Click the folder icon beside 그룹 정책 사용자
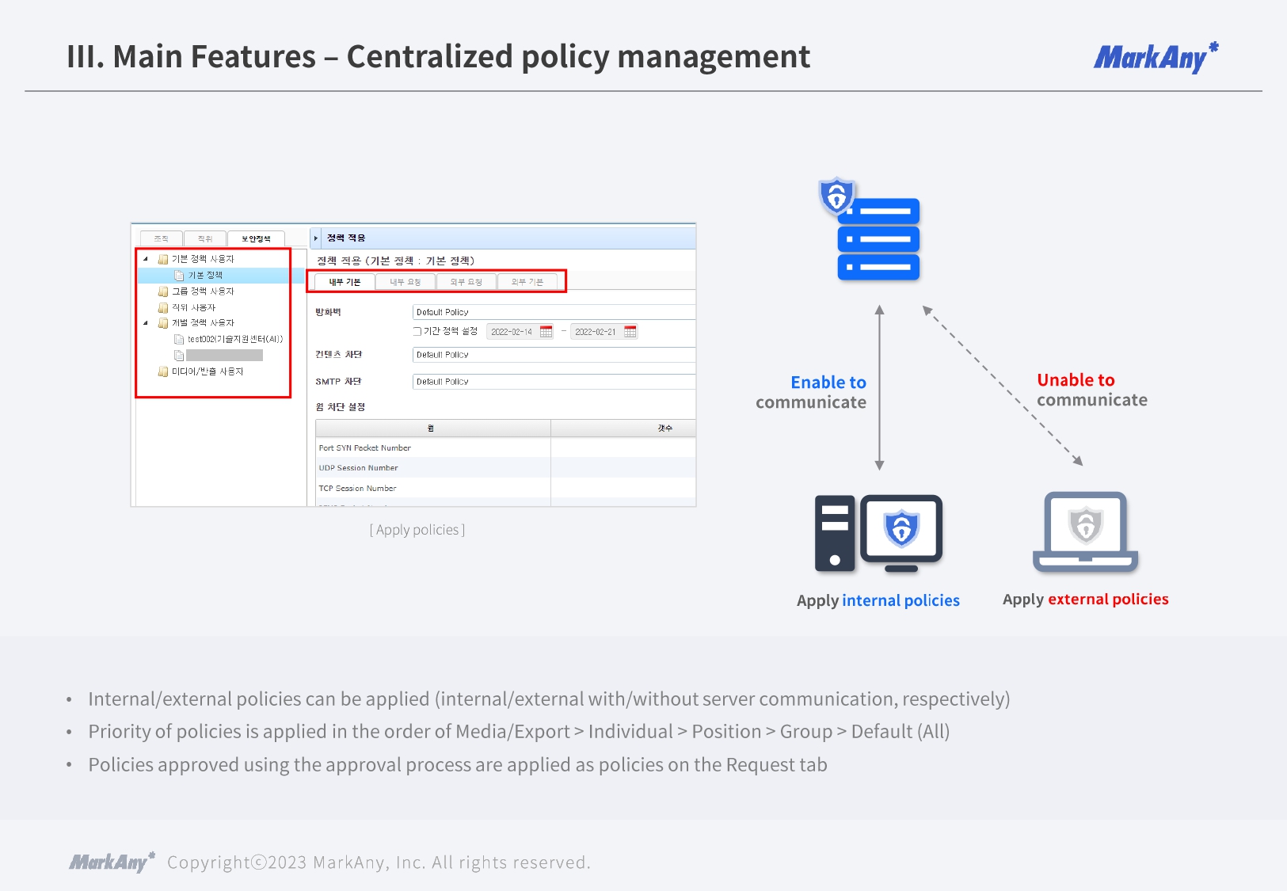 [x=163, y=291]
